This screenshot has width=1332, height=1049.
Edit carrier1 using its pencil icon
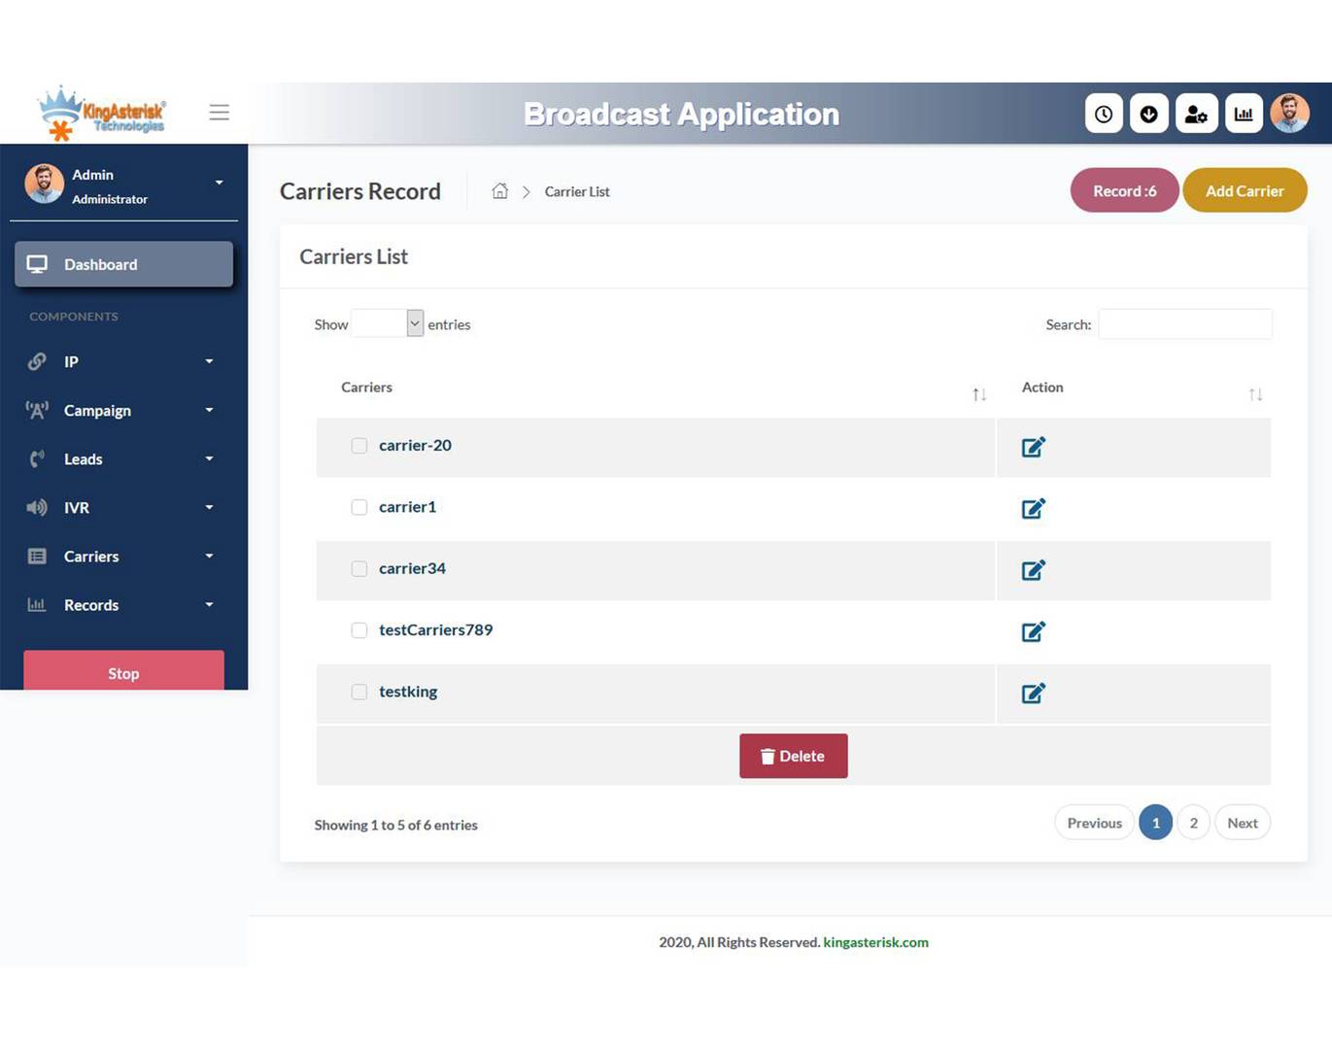(1033, 508)
